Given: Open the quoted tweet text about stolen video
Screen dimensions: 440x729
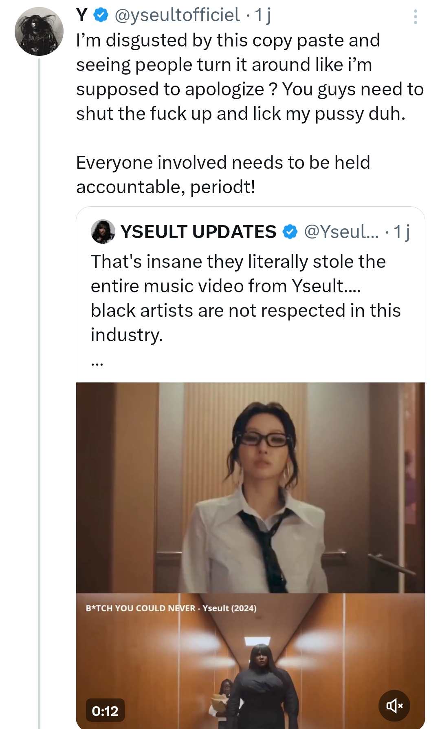Looking at the screenshot, I should [x=246, y=298].
